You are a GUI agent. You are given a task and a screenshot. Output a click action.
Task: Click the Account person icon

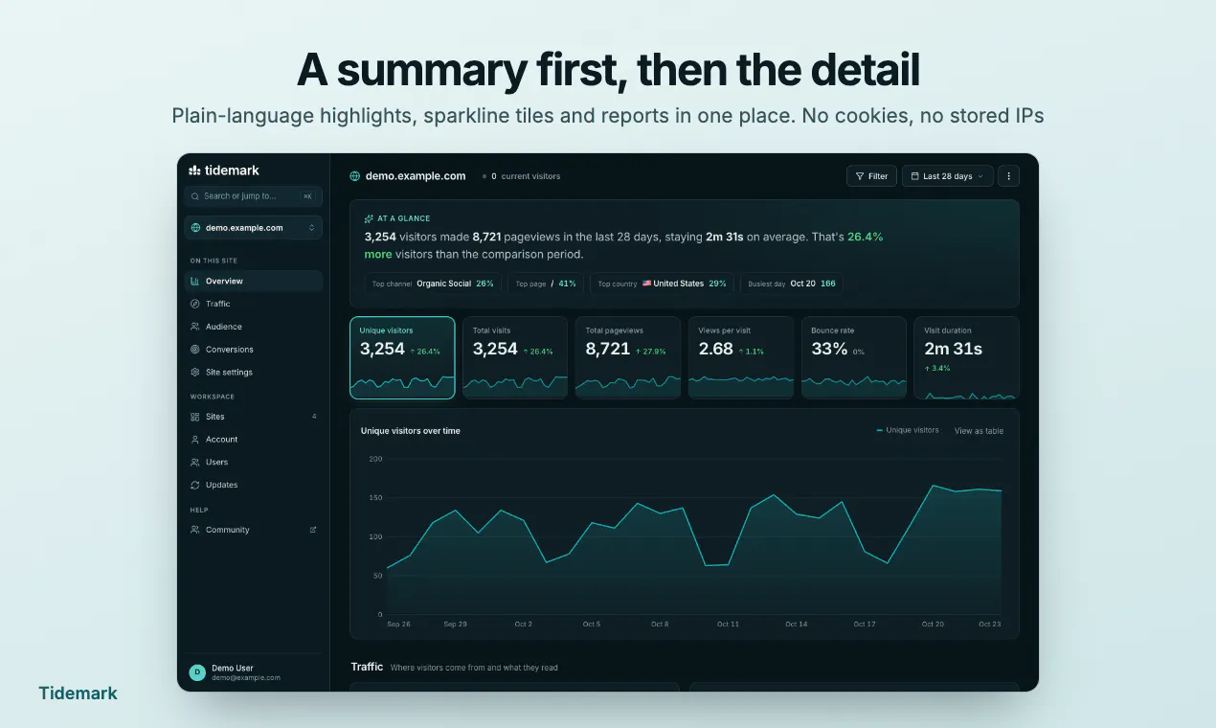pos(195,440)
